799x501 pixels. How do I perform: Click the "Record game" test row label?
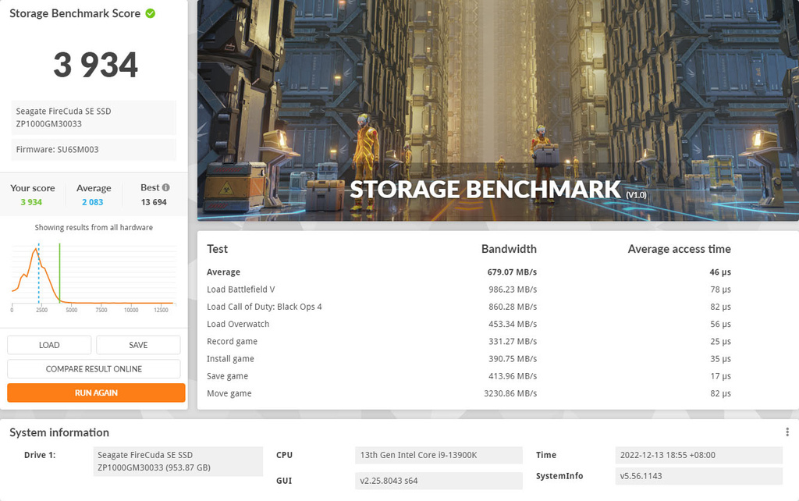[233, 342]
